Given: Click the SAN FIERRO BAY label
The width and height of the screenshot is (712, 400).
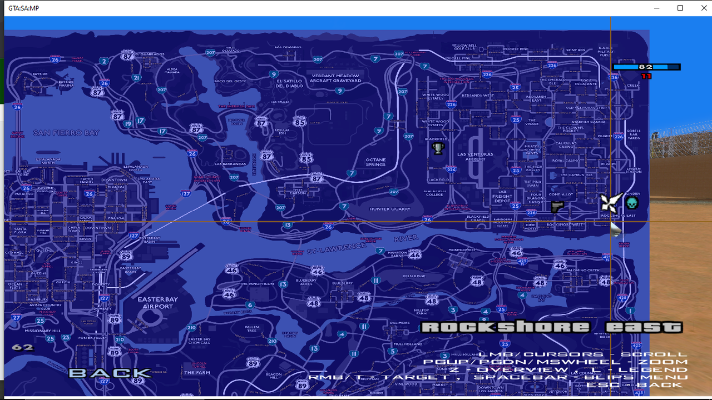Looking at the screenshot, I should tap(66, 133).
